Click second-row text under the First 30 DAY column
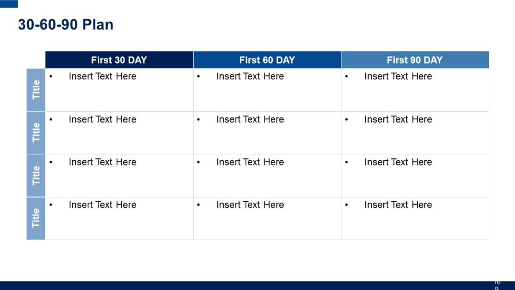The image size is (515, 290). click(x=103, y=119)
